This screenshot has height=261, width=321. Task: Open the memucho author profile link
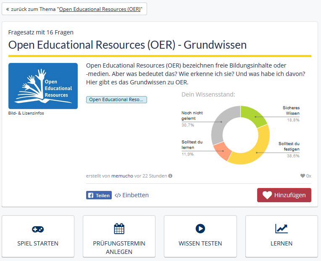point(122,176)
